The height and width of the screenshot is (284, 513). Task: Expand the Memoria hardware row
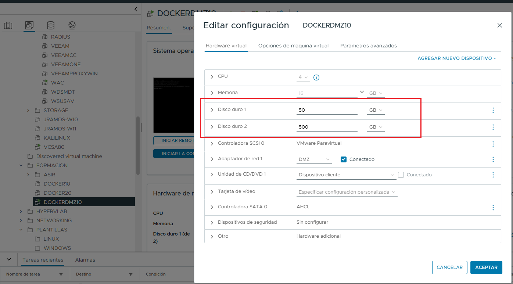[212, 93]
